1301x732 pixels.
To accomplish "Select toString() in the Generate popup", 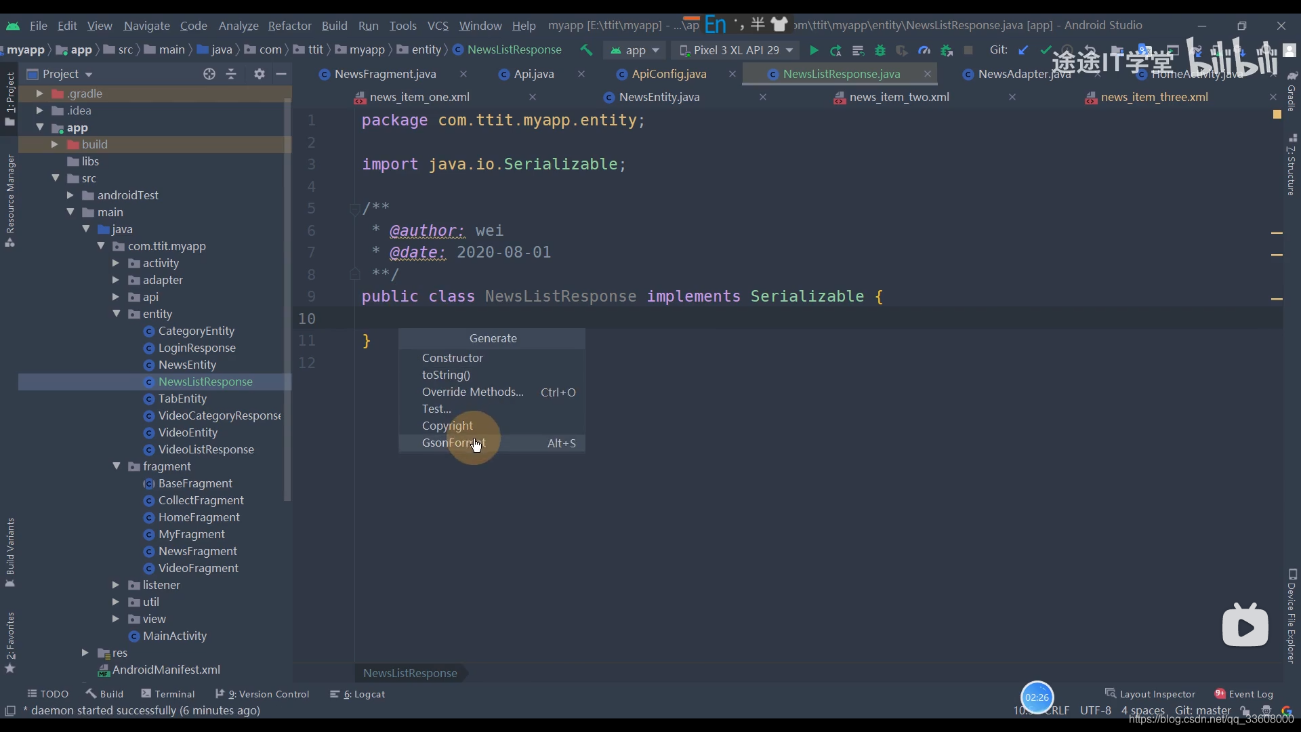I will coord(492,375).
